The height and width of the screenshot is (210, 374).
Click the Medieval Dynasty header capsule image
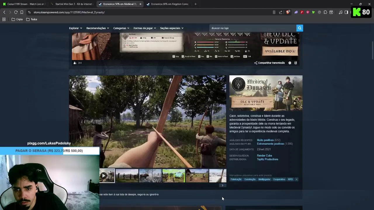(266, 93)
